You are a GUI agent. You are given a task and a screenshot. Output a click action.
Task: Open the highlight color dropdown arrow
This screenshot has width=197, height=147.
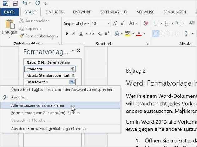[133, 34]
